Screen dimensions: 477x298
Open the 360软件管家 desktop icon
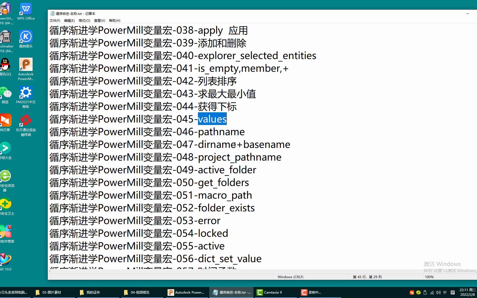pyautogui.click(x=6, y=234)
